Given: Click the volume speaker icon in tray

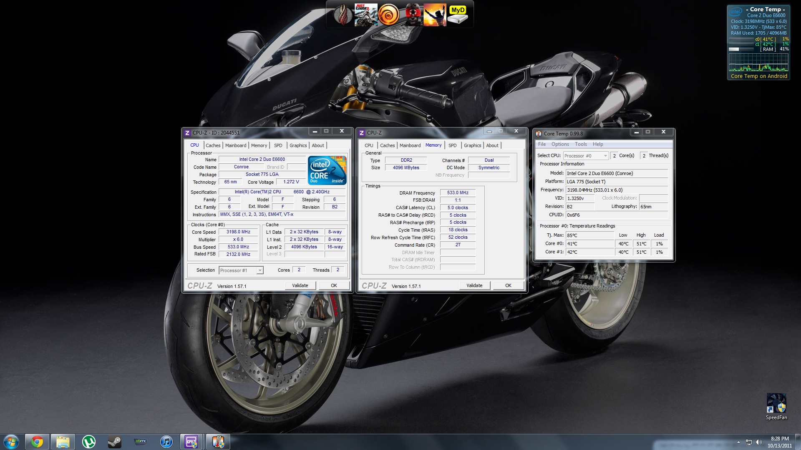Looking at the screenshot, I should coord(758,442).
